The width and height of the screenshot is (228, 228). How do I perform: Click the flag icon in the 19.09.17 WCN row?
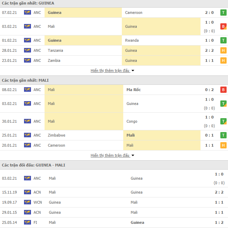(27, 202)
